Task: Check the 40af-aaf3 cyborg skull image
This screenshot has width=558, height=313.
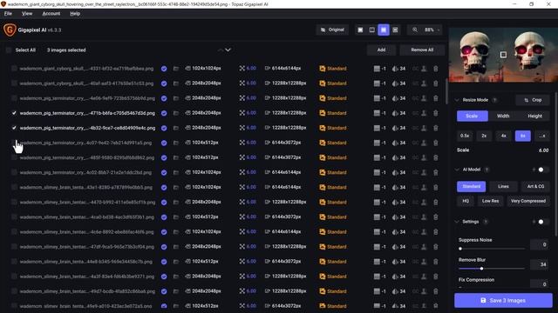Action: (x=14, y=83)
